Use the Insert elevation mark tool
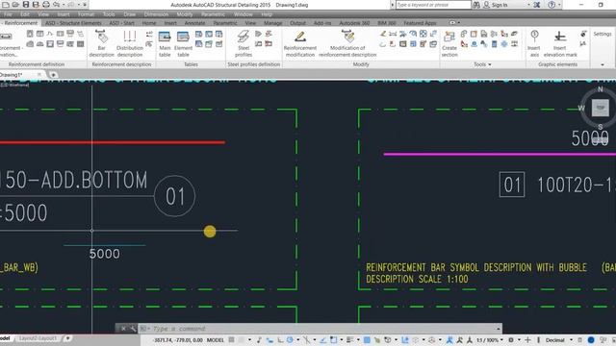 (x=560, y=43)
